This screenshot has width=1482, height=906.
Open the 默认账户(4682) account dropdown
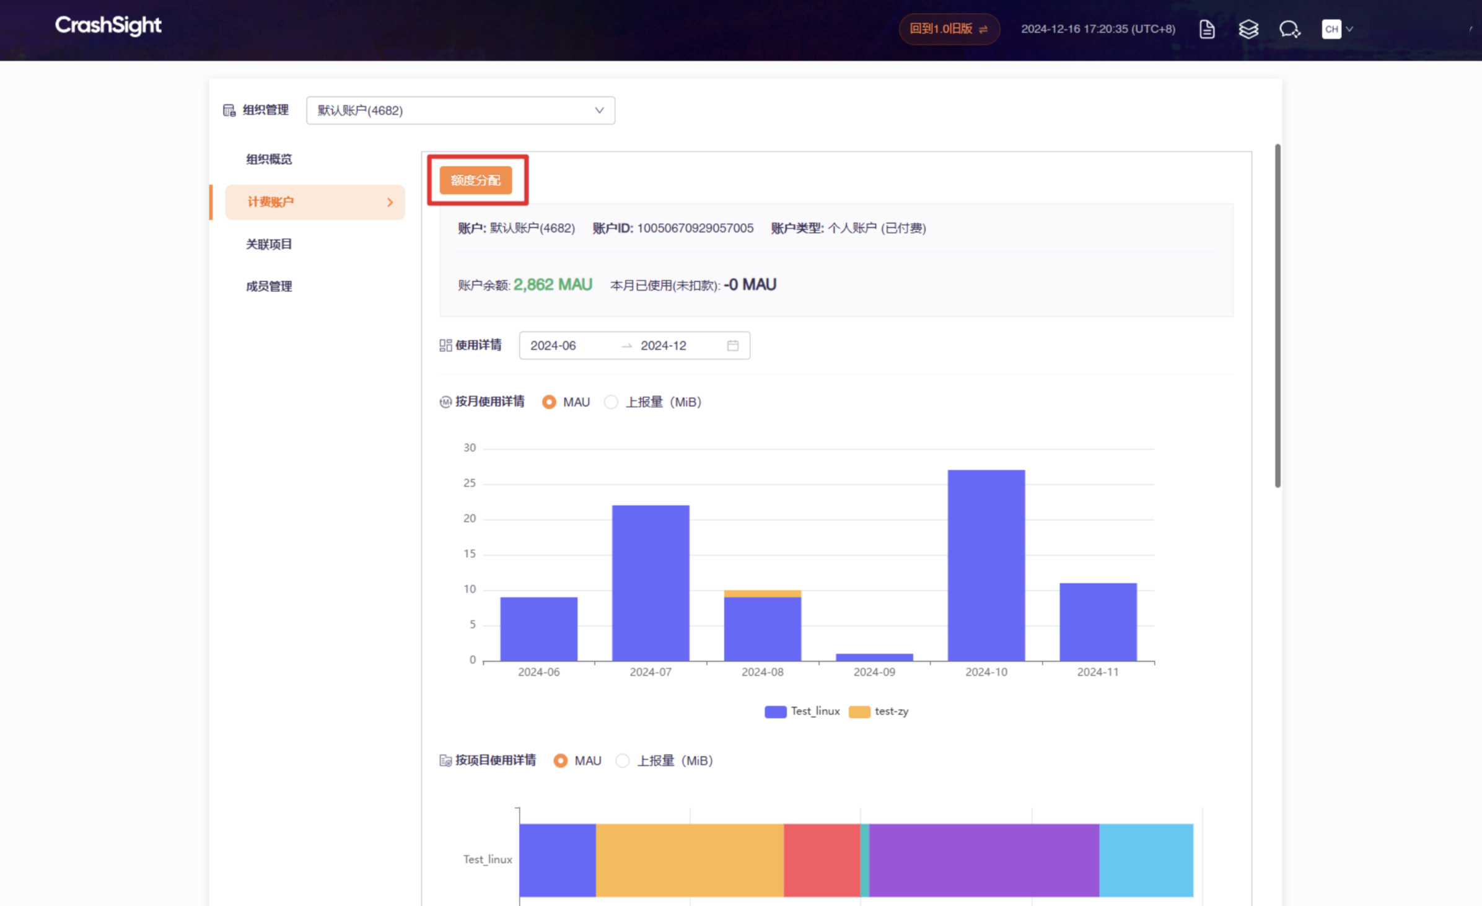460,110
